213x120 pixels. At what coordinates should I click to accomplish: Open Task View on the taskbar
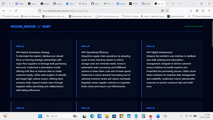click(84, 116)
